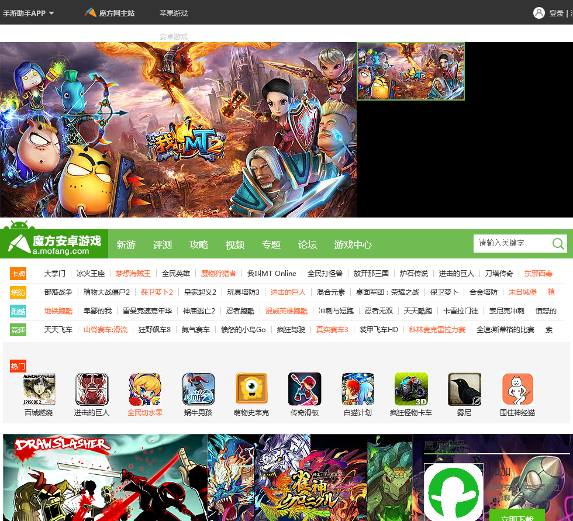573x521 pixels.
Task: Open the 天天酷跑 link
Action: [x=417, y=311]
